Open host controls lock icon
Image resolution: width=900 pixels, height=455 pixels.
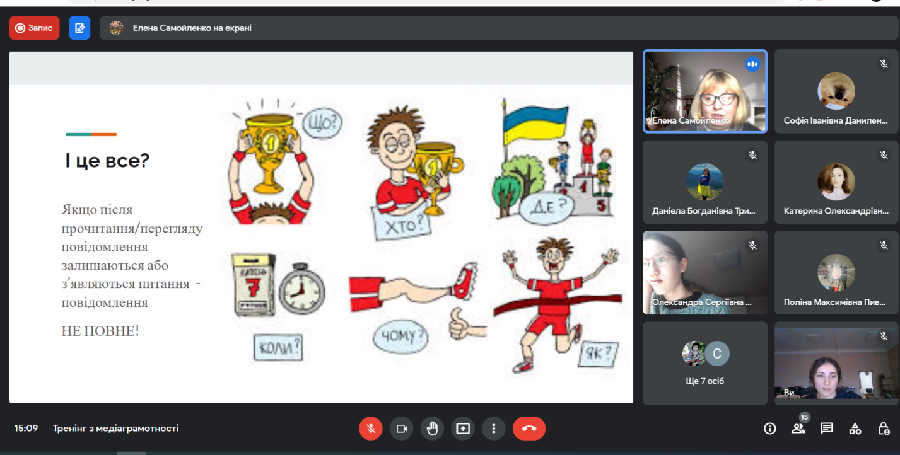[884, 429]
